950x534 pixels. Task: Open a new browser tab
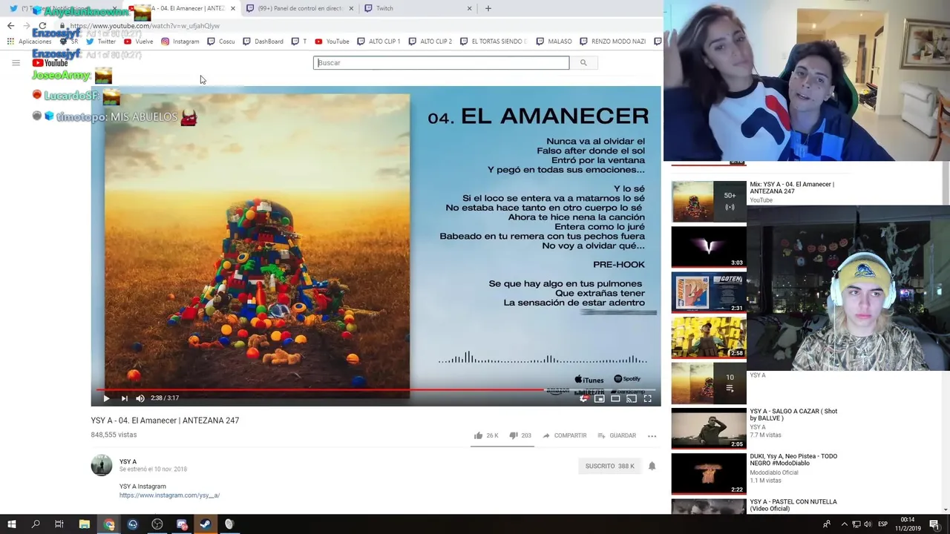[x=488, y=8]
